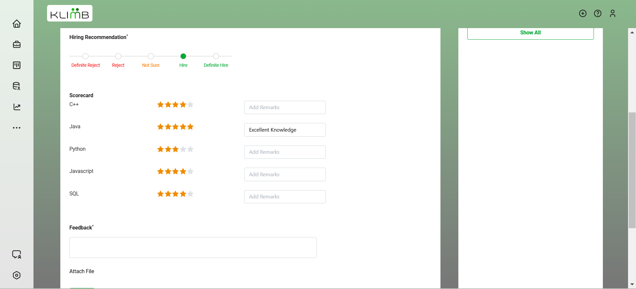Viewport: 636px width, 289px height.
Task: Set C++ rating to five stars
Action: [190, 104]
